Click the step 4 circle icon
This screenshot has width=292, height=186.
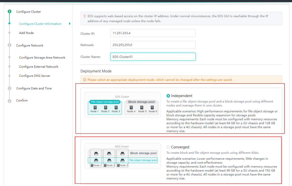click(10, 101)
